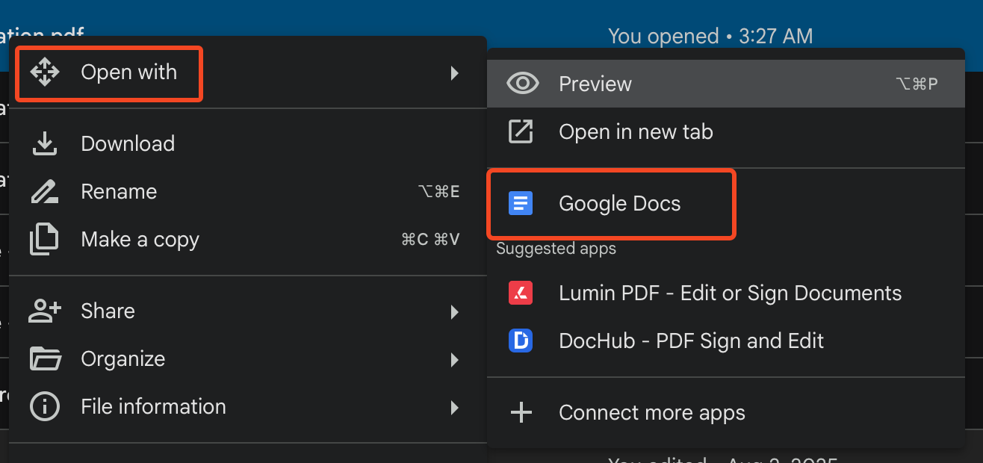This screenshot has height=463, width=983.
Task: Select the Open in new tab icon
Action: click(521, 132)
